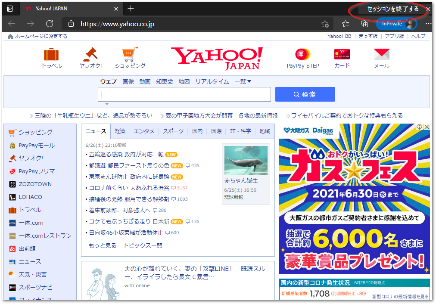Click the InPrivate profile badge
The width and height of the screenshot is (436, 304).
(x=396, y=24)
